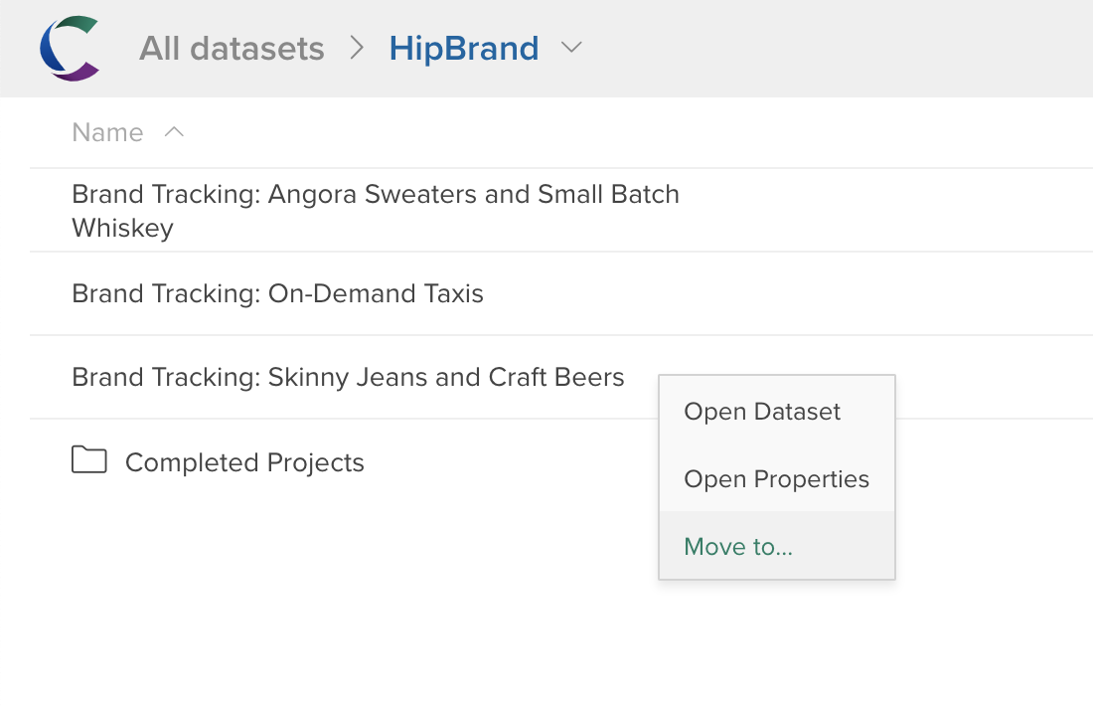Open the Completed Projects folder icon
1093x706 pixels.
89,459
